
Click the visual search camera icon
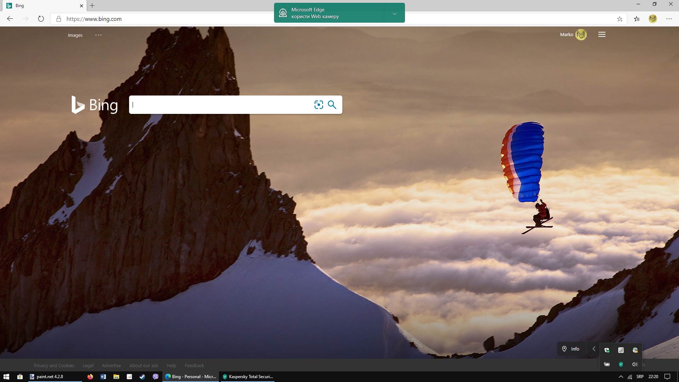(319, 105)
